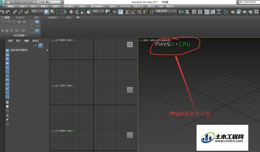Screen dimensions: 260x152
Task: Activate the Select Object tool
Action: pyautogui.click(x=47, y=12)
